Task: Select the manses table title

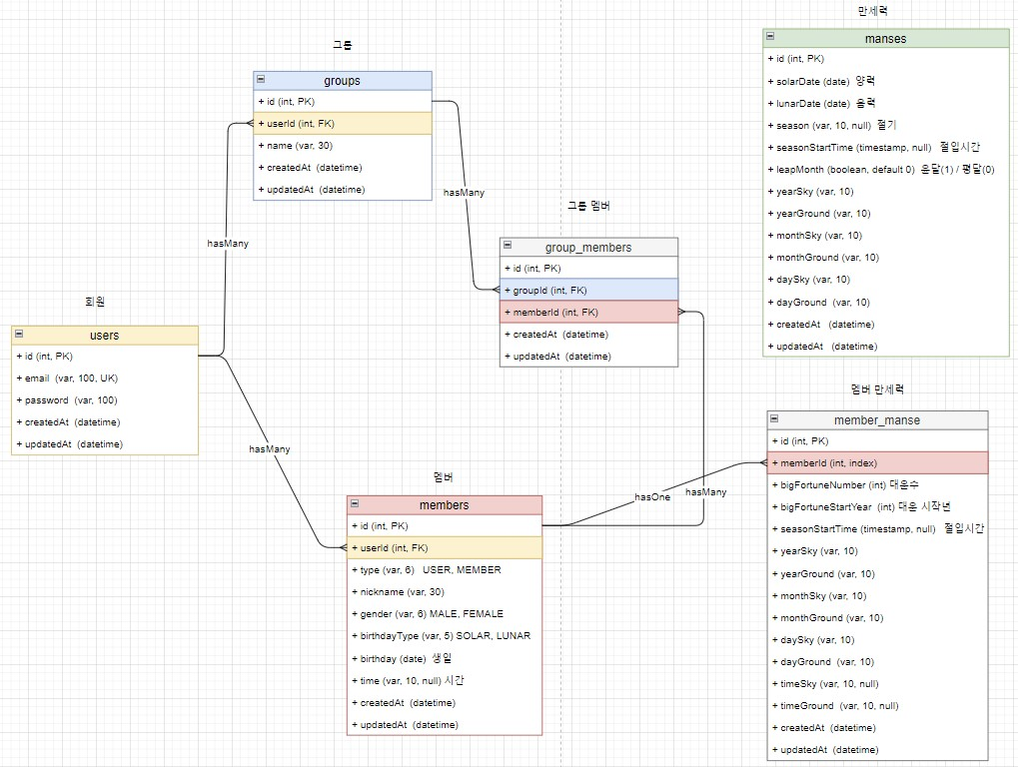Action: pos(885,38)
